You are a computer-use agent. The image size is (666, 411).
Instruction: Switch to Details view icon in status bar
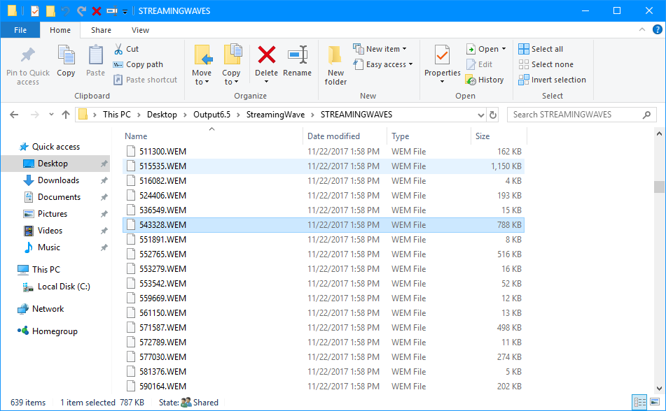(x=639, y=402)
